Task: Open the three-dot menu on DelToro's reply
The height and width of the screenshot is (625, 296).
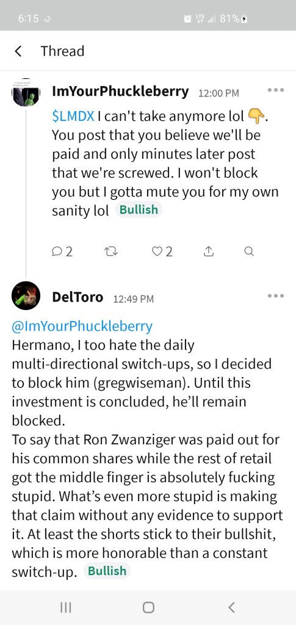Action: click(276, 296)
